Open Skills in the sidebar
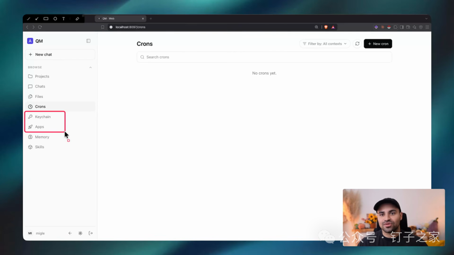The height and width of the screenshot is (255, 454). [60, 147]
